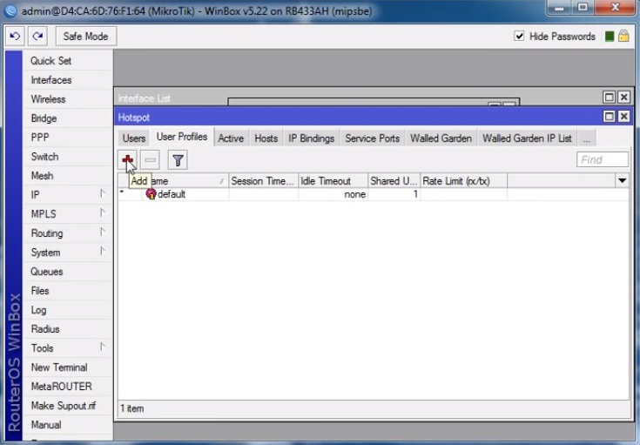Click the green status indicator square
Screen dimensions: 640x445
point(610,37)
